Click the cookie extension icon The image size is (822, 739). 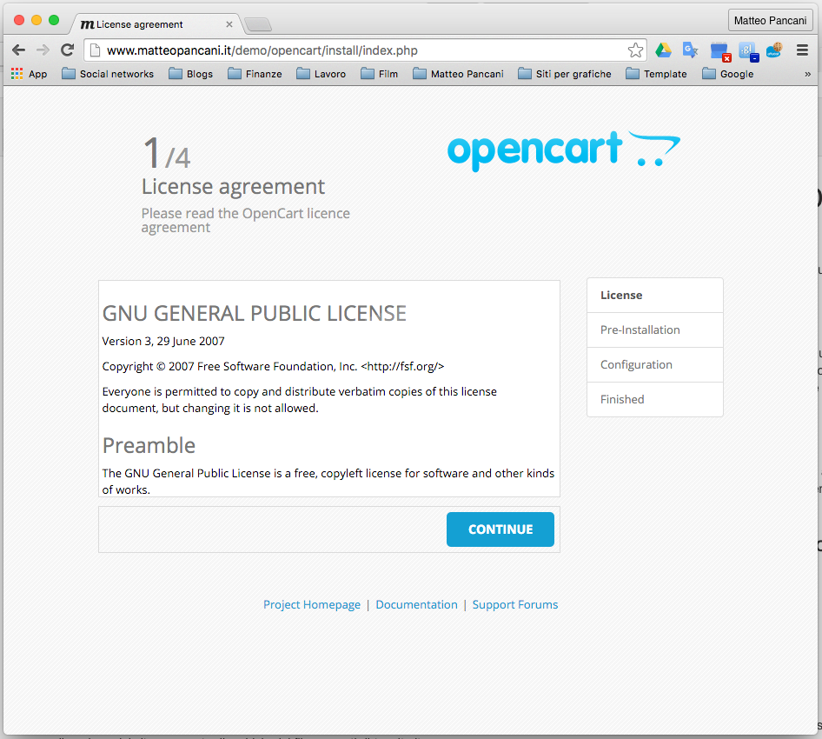coord(775,50)
